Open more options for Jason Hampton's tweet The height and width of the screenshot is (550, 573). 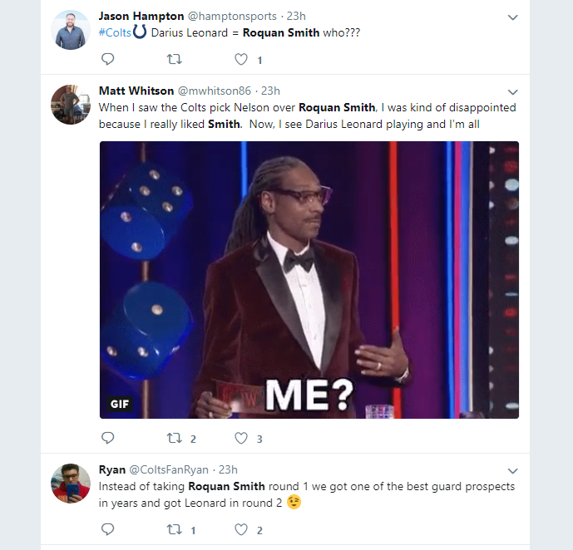pos(512,17)
